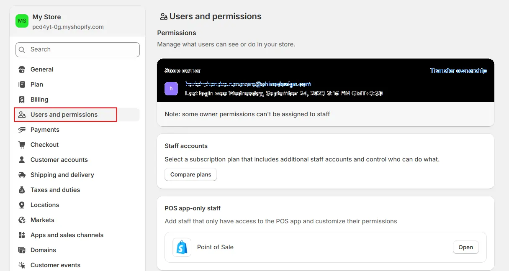509x271 pixels.
Task: Click the Transfer ownership link
Action: (458, 71)
